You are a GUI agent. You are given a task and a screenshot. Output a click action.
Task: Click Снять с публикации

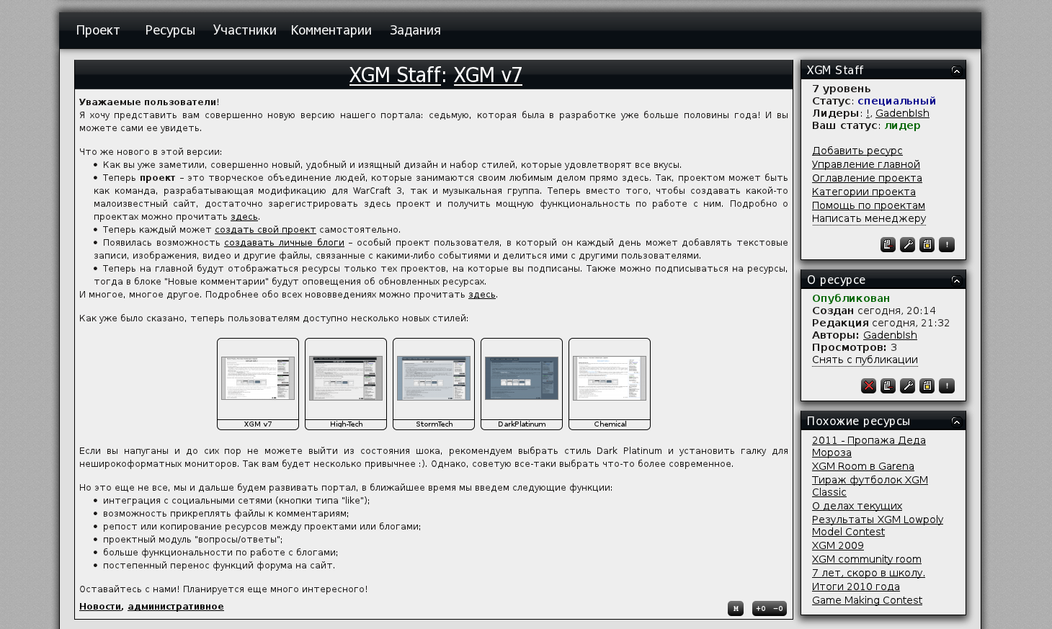[x=865, y=360]
